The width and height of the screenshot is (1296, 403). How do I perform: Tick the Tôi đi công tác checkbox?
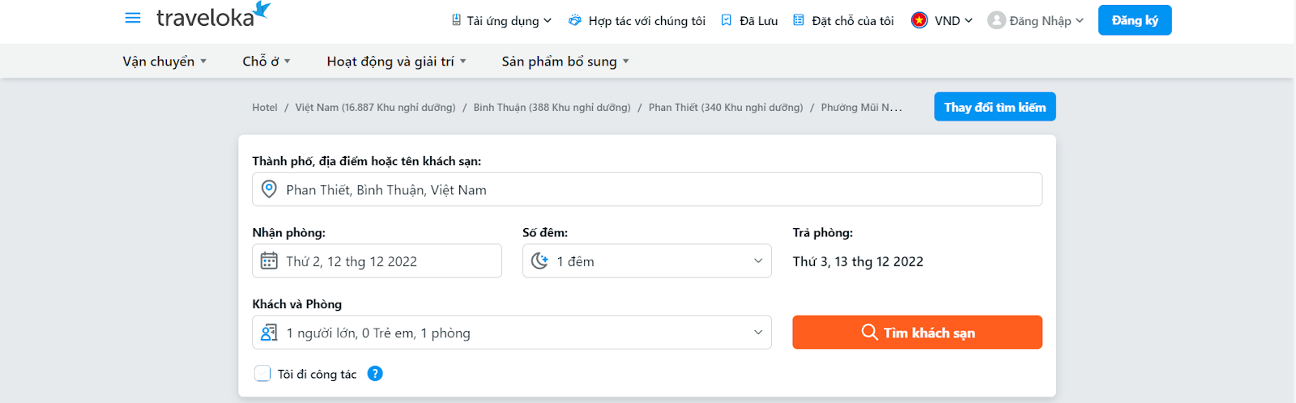coord(262,374)
